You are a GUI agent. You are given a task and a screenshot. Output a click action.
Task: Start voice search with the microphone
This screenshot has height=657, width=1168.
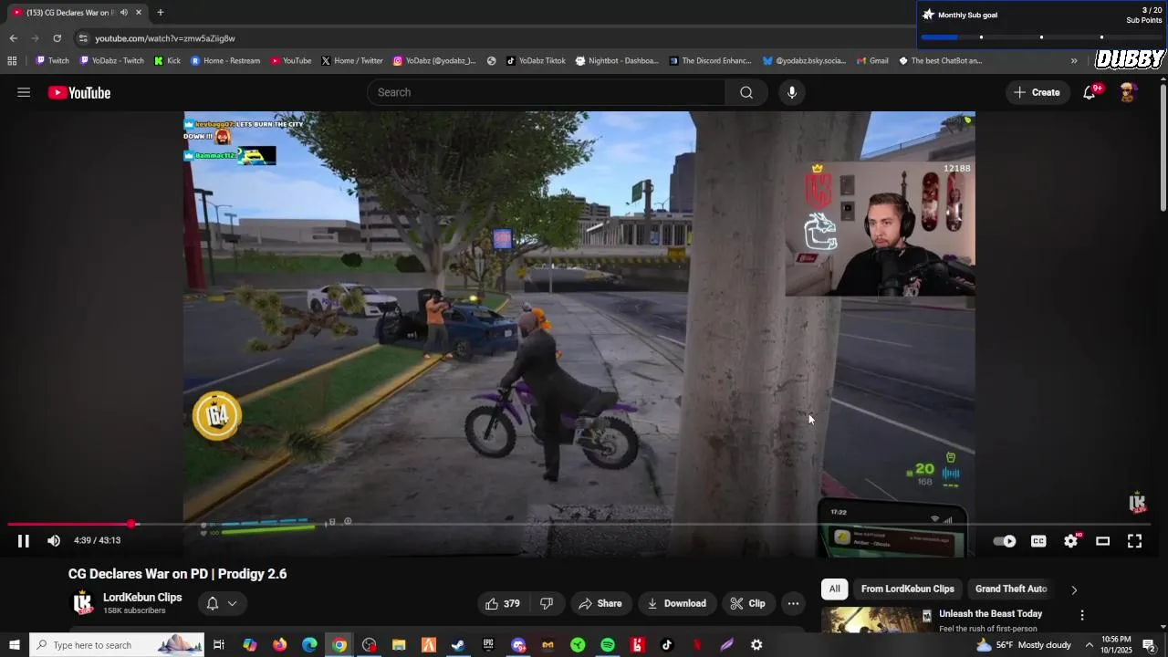(792, 92)
